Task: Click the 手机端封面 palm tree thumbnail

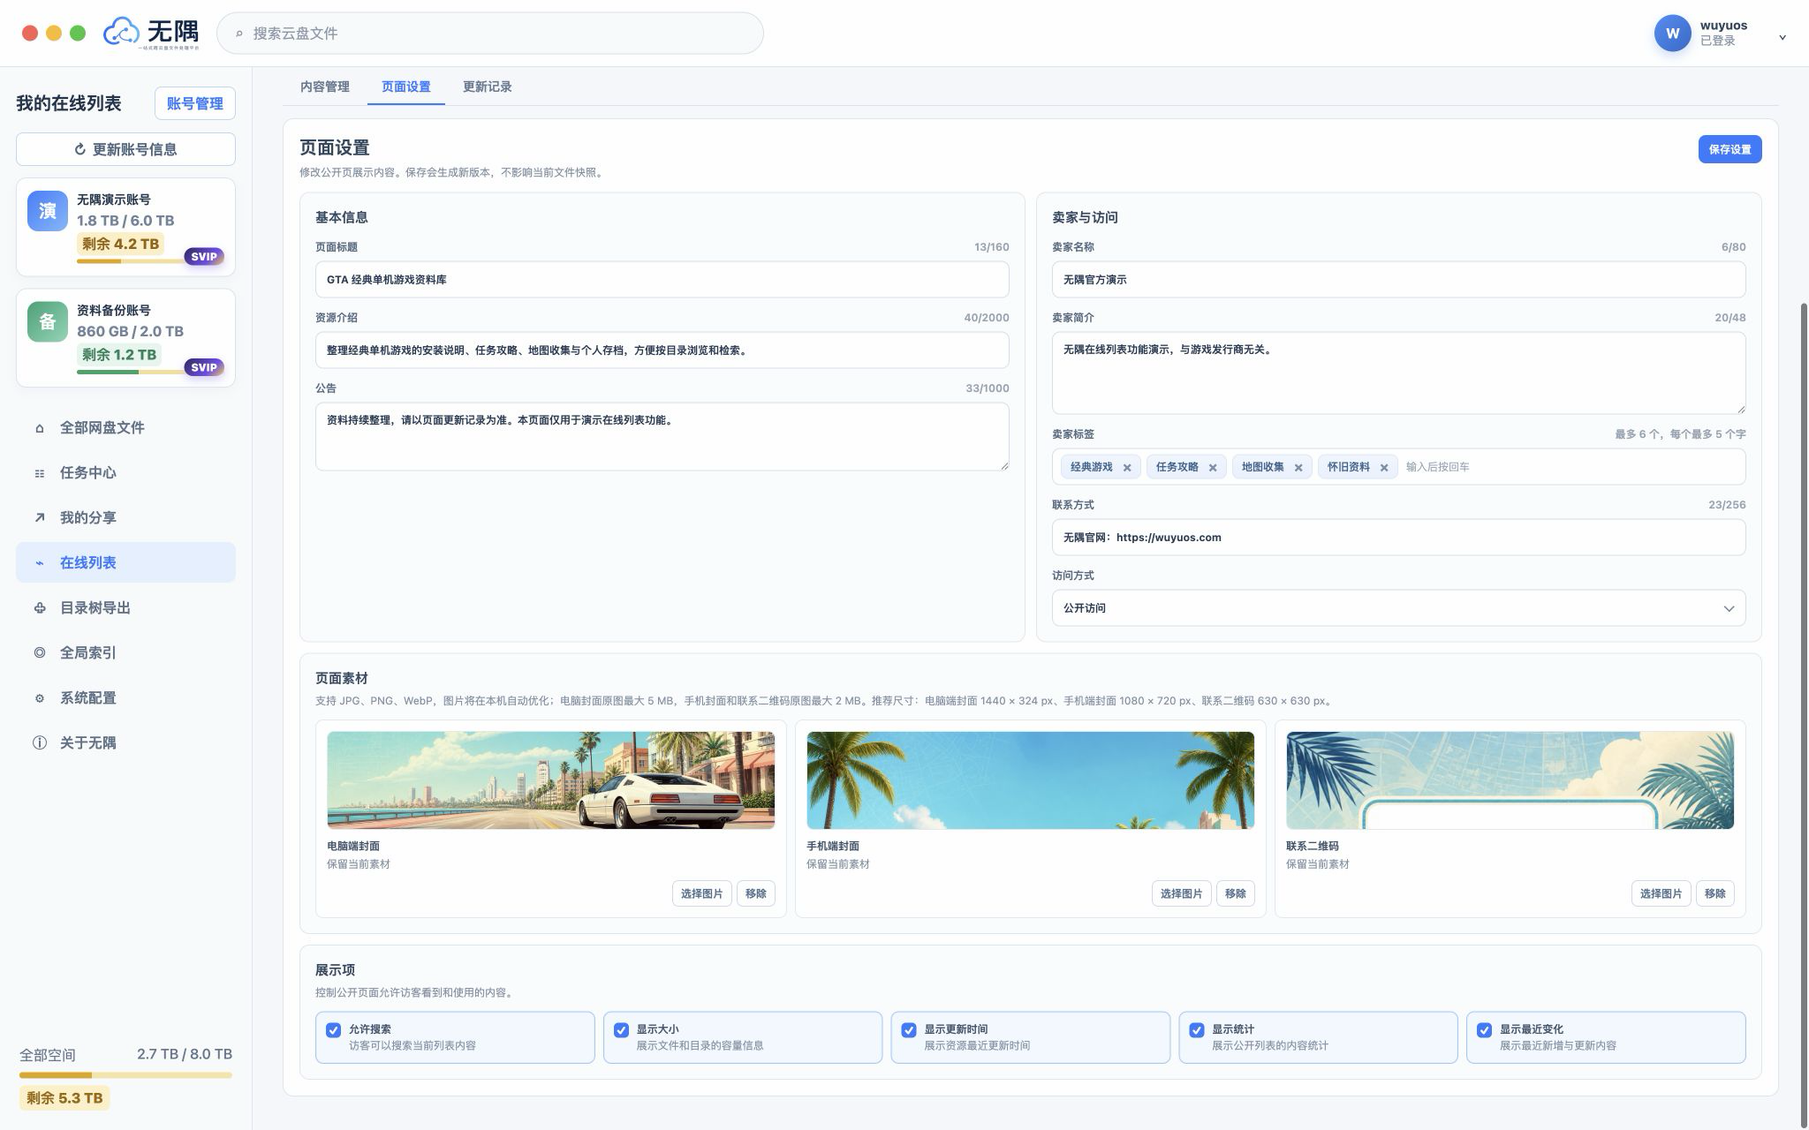Action: pos(1030,780)
